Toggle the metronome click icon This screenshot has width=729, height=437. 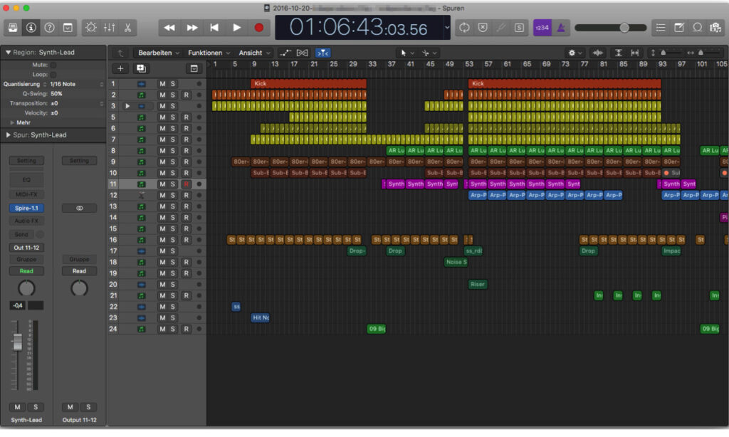coord(561,28)
